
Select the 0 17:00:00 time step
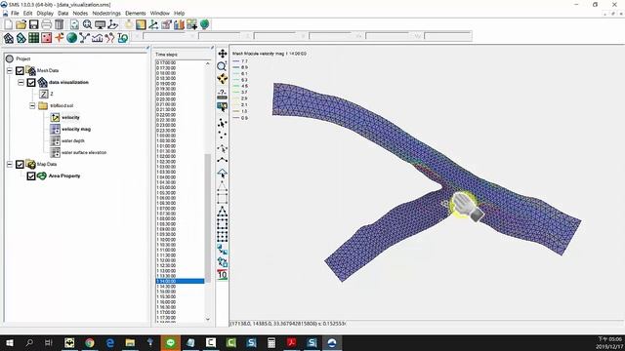pos(180,62)
